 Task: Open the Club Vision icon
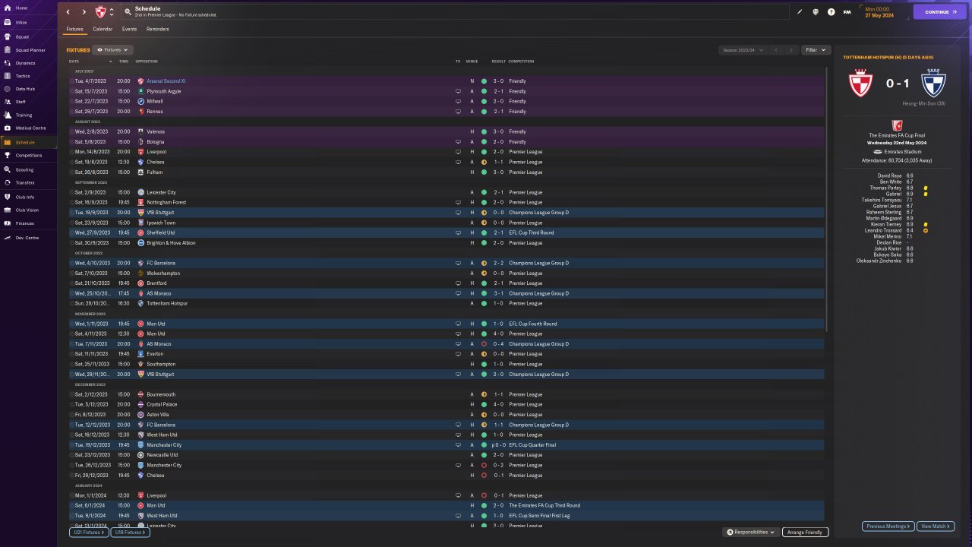click(7, 210)
